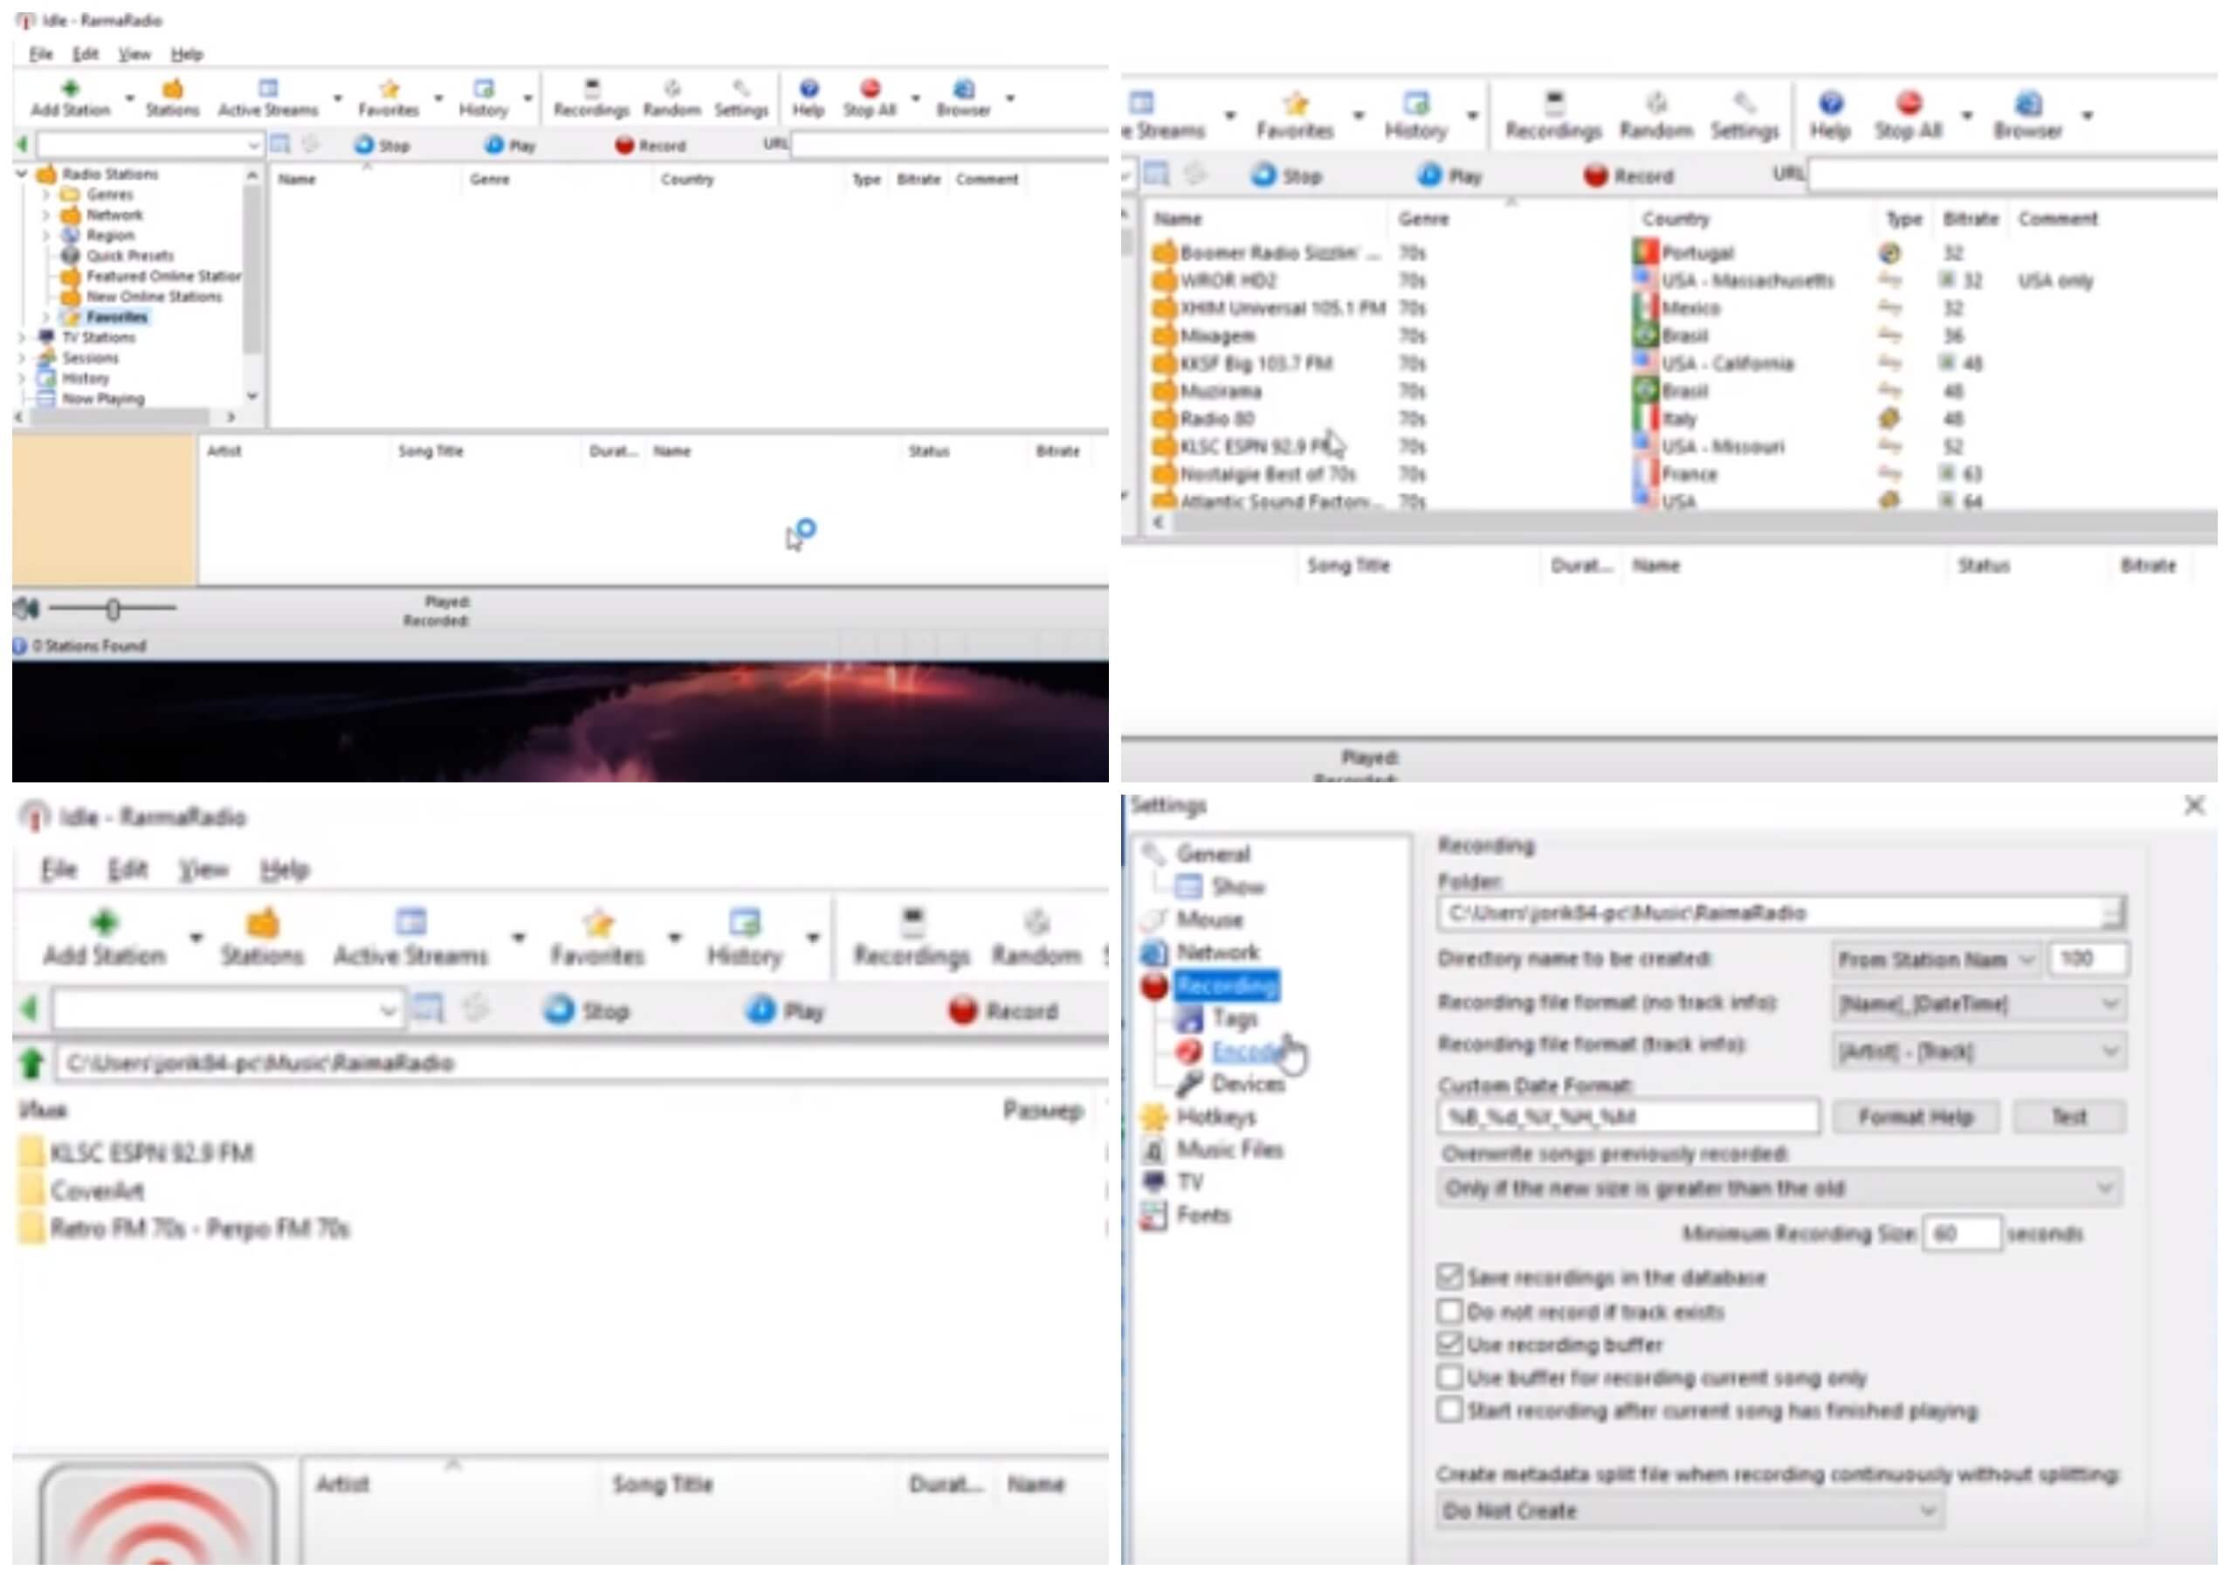
Task: Click the Format Help button
Action: [1916, 1118]
